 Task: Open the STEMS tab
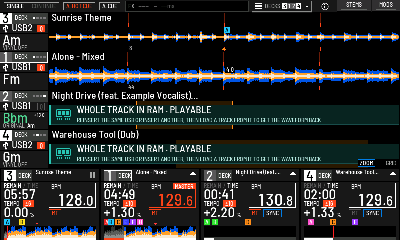click(354, 5)
